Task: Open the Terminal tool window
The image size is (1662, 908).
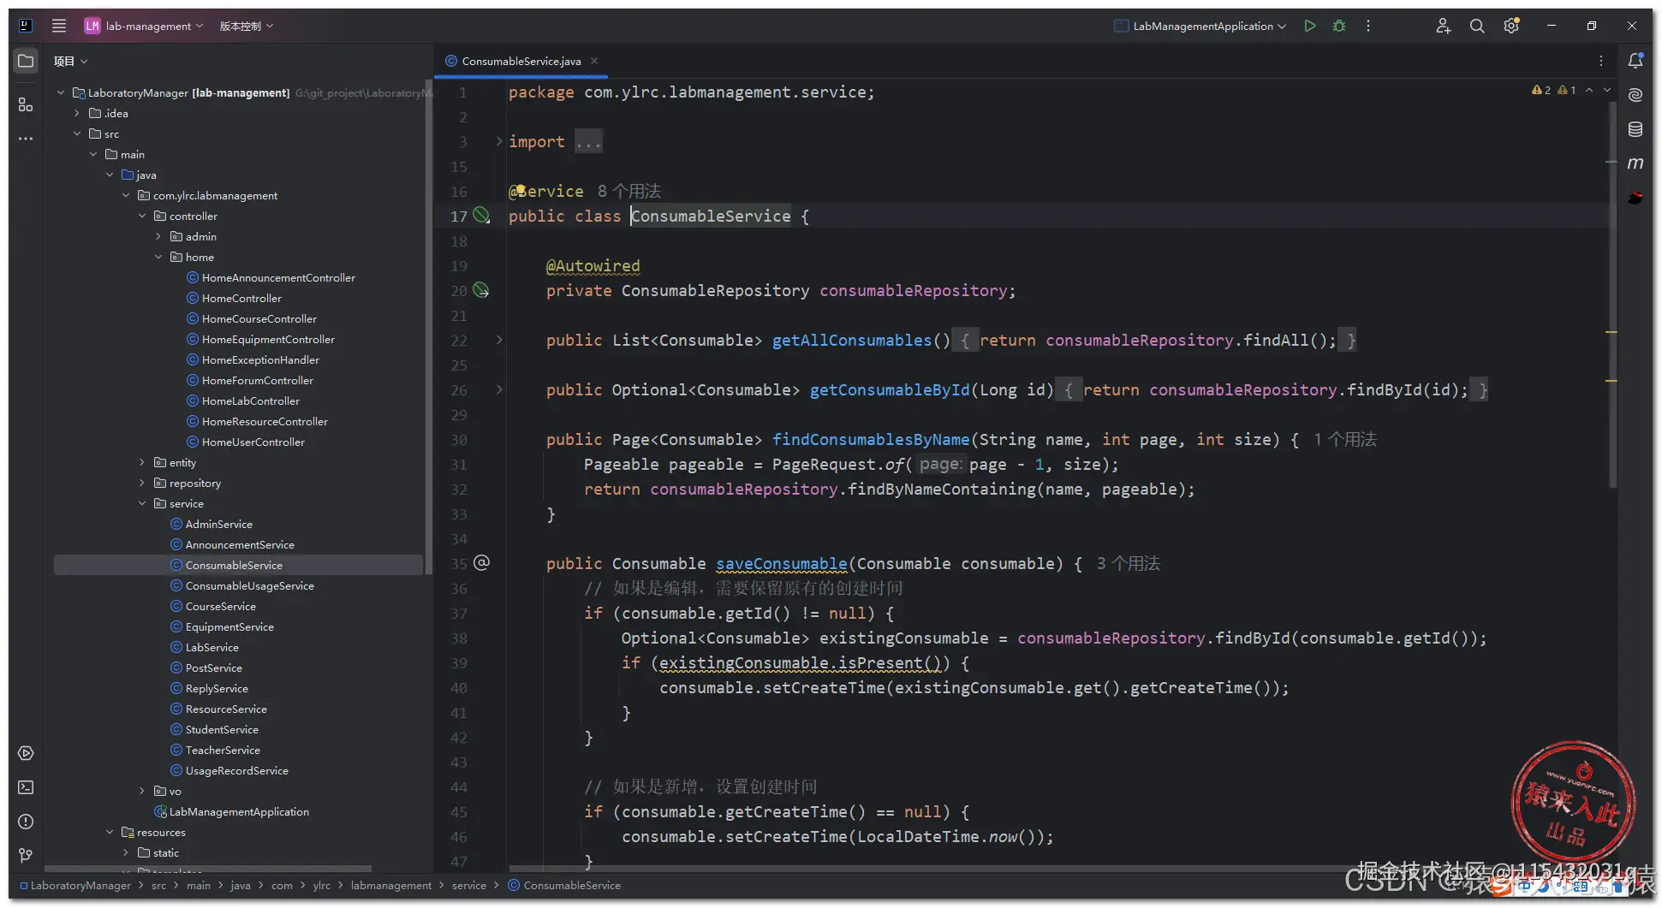Action: pos(26,787)
